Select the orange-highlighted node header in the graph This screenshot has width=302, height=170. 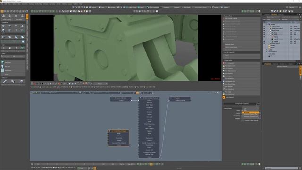click(118, 131)
